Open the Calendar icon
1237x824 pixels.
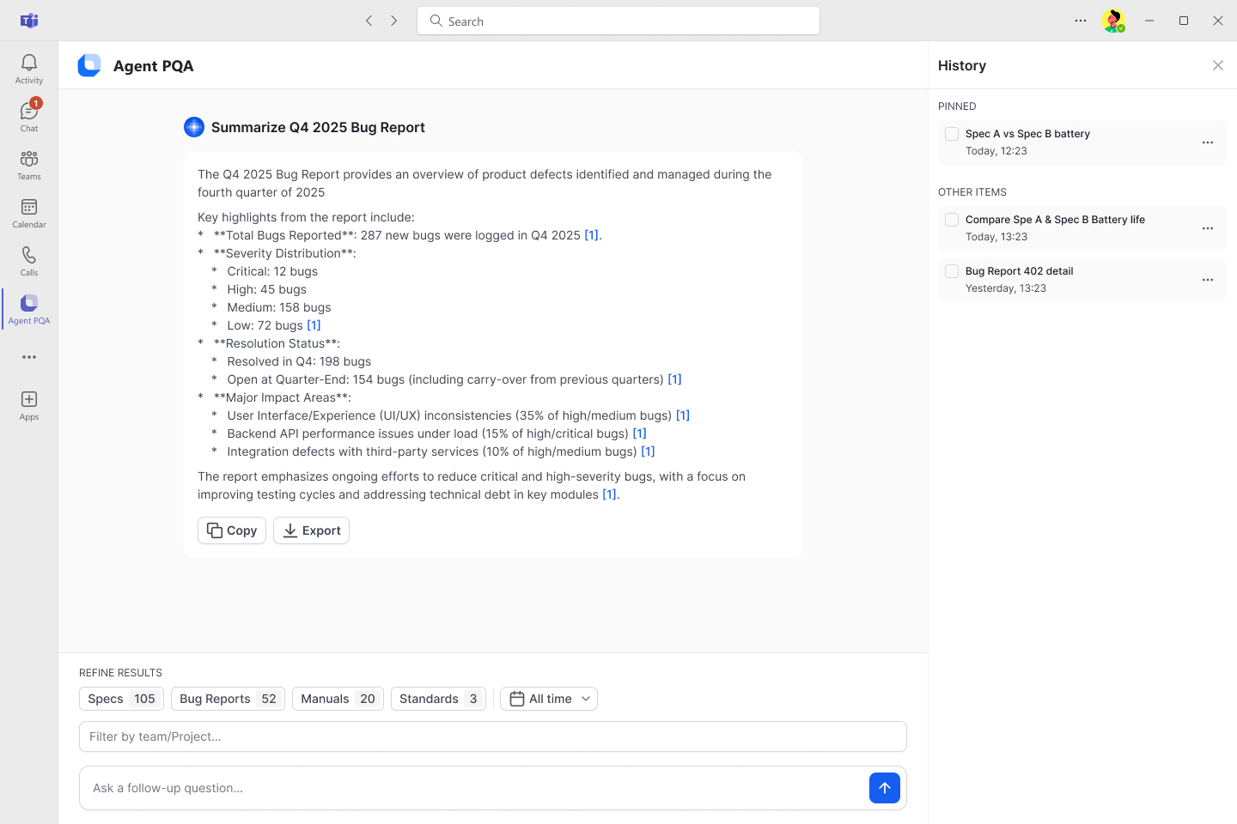(x=29, y=213)
